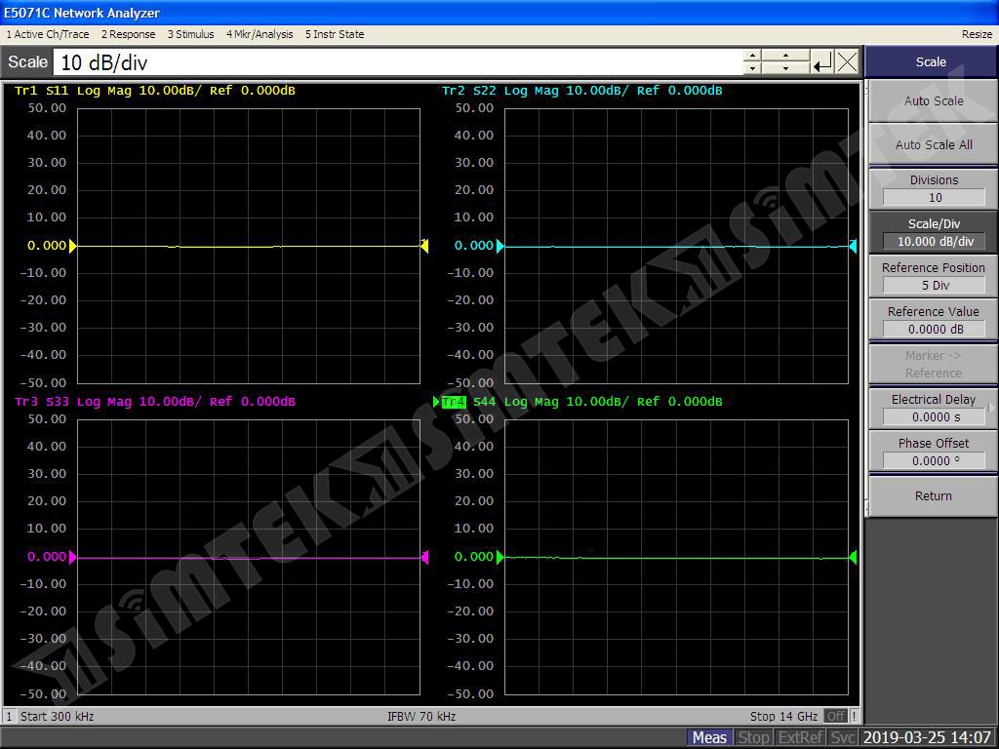Open the Divisions softkey
Viewport: 999px width, 749px height.
[x=933, y=188]
